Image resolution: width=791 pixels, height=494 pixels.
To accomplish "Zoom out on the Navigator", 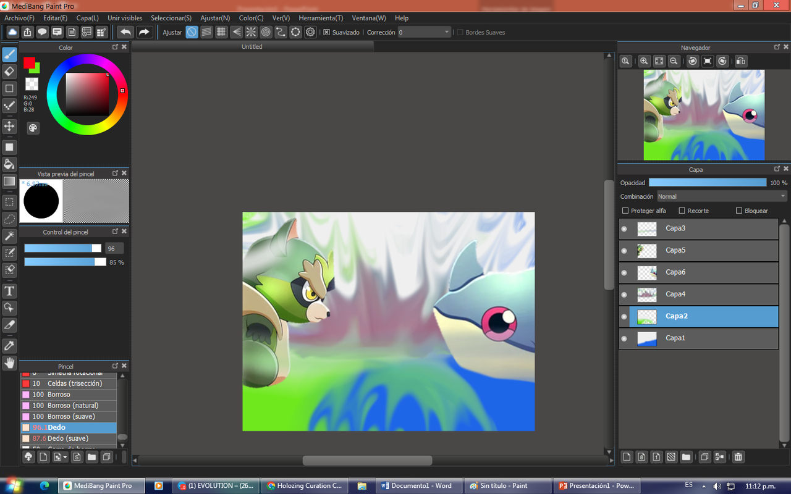I will (674, 61).
